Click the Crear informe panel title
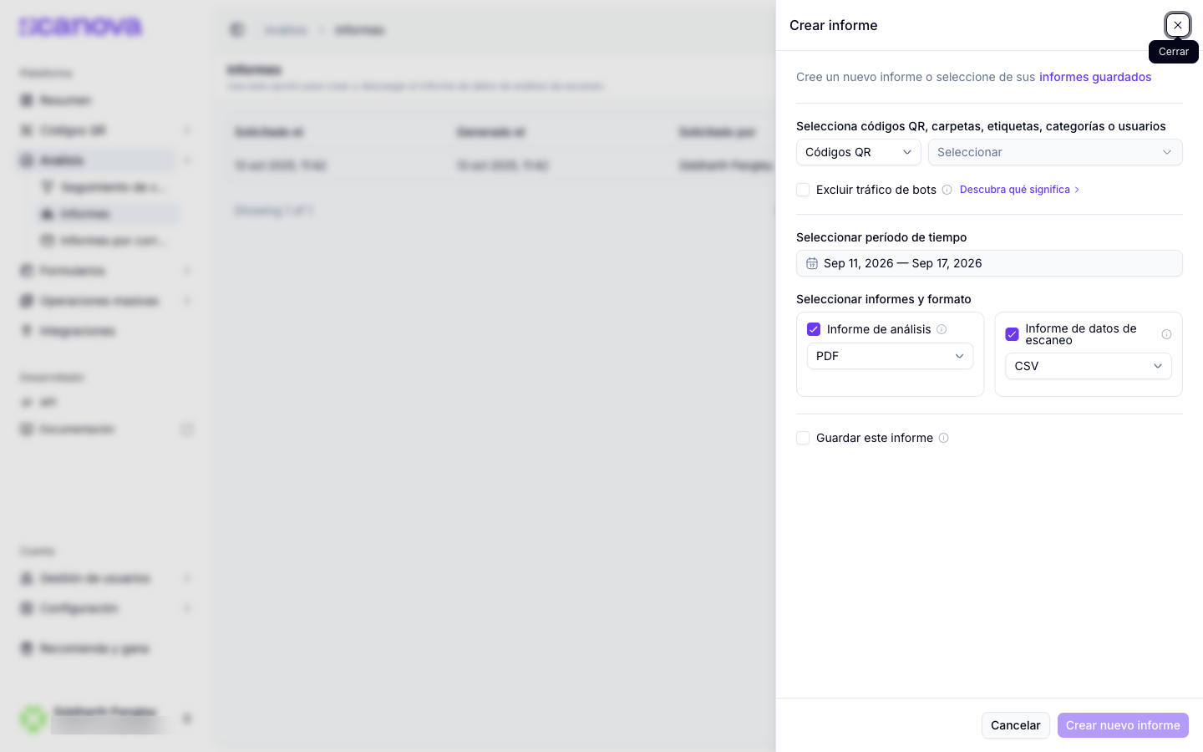This screenshot has height=752, width=1203. [x=834, y=25]
